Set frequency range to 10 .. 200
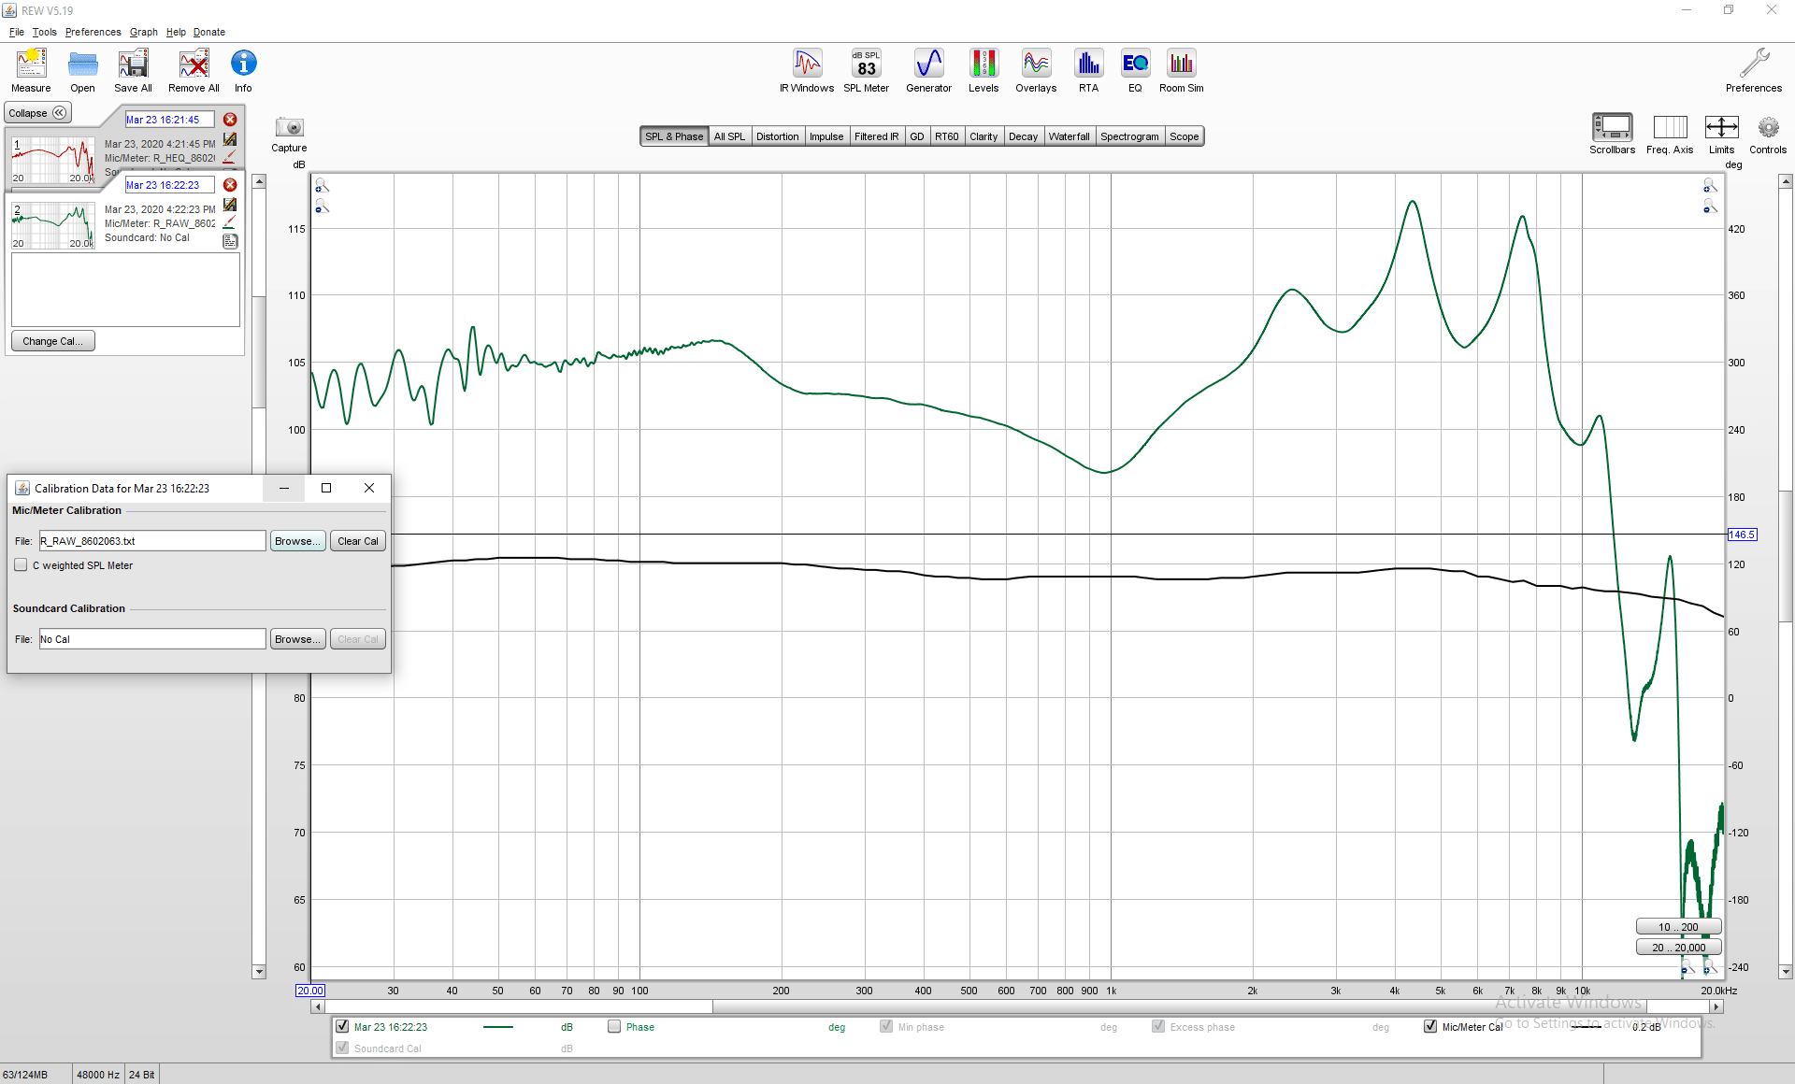 [x=1678, y=927]
